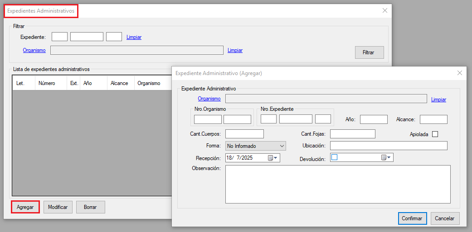Sort the list by Número column header

pyautogui.click(x=47, y=83)
